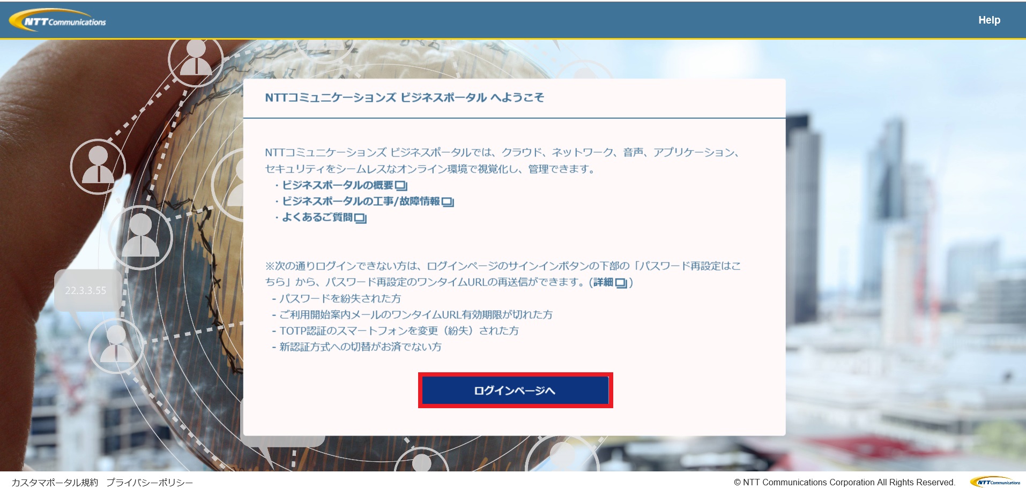
Task: Click the small NTT Communications logo in footer
Action: (996, 482)
